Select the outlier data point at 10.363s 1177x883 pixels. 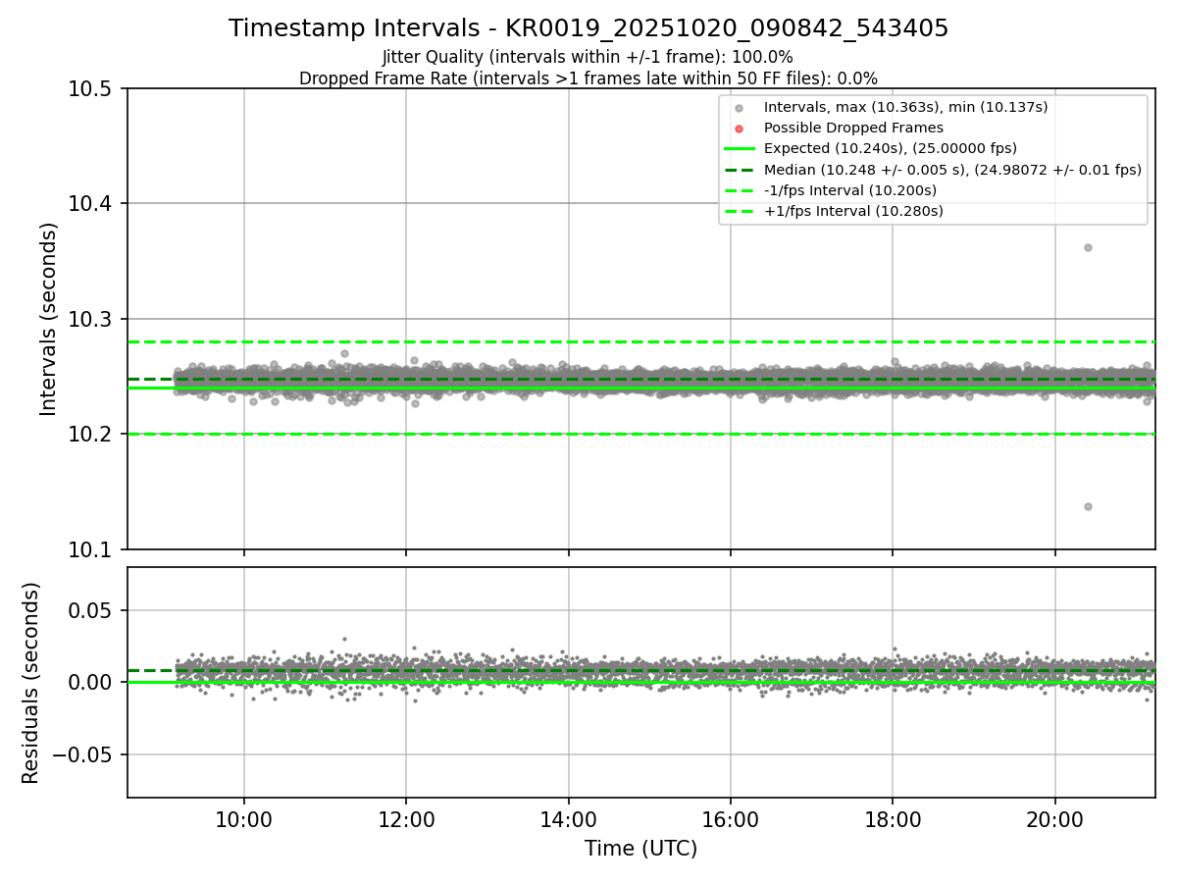[x=1088, y=247]
